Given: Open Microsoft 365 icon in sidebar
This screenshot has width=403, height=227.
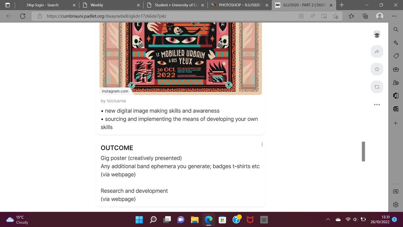Looking at the screenshot, I should click(x=396, y=95).
